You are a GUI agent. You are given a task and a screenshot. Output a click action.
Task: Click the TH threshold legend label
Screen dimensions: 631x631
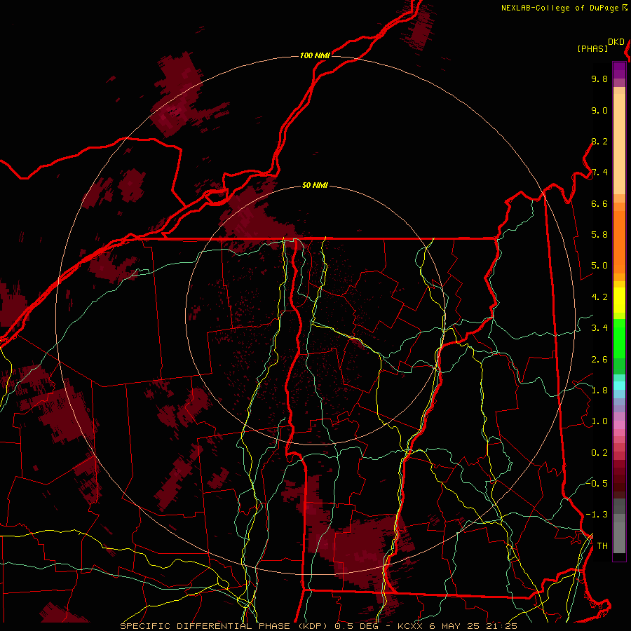pos(602,546)
